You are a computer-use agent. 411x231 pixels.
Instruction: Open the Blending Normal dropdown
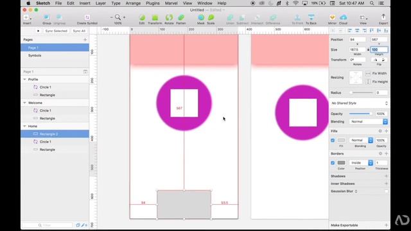tap(368, 121)
